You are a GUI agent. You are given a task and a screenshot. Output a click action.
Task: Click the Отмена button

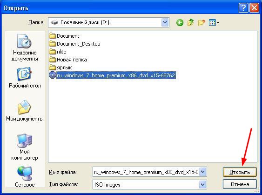[240, 184]
